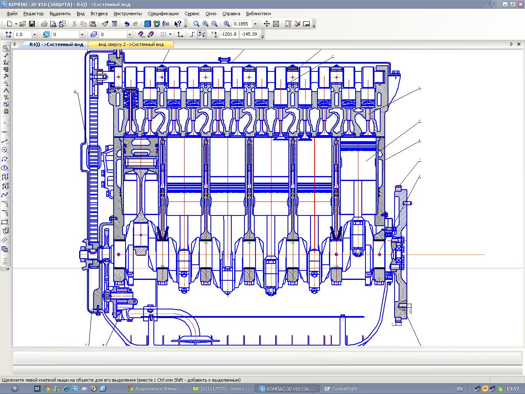Switch to the 'вид сверху 2' tab
Viewport: 525px width, 394px height.
click(131, 44)
